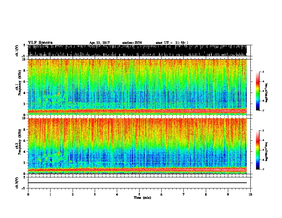Viewport: 282px width, 218px height.
Task: Click the ch.3(V) axis label
Action: pos(17,183)
